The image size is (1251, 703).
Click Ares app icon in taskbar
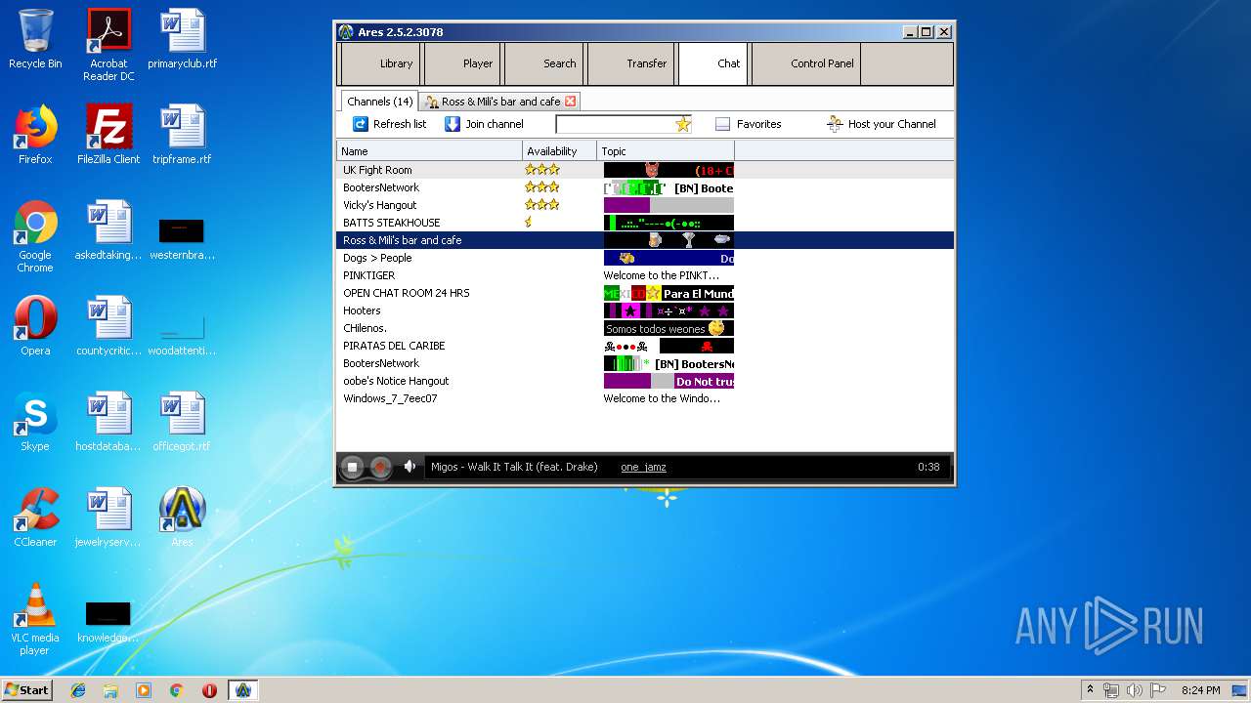click(242, 690)
